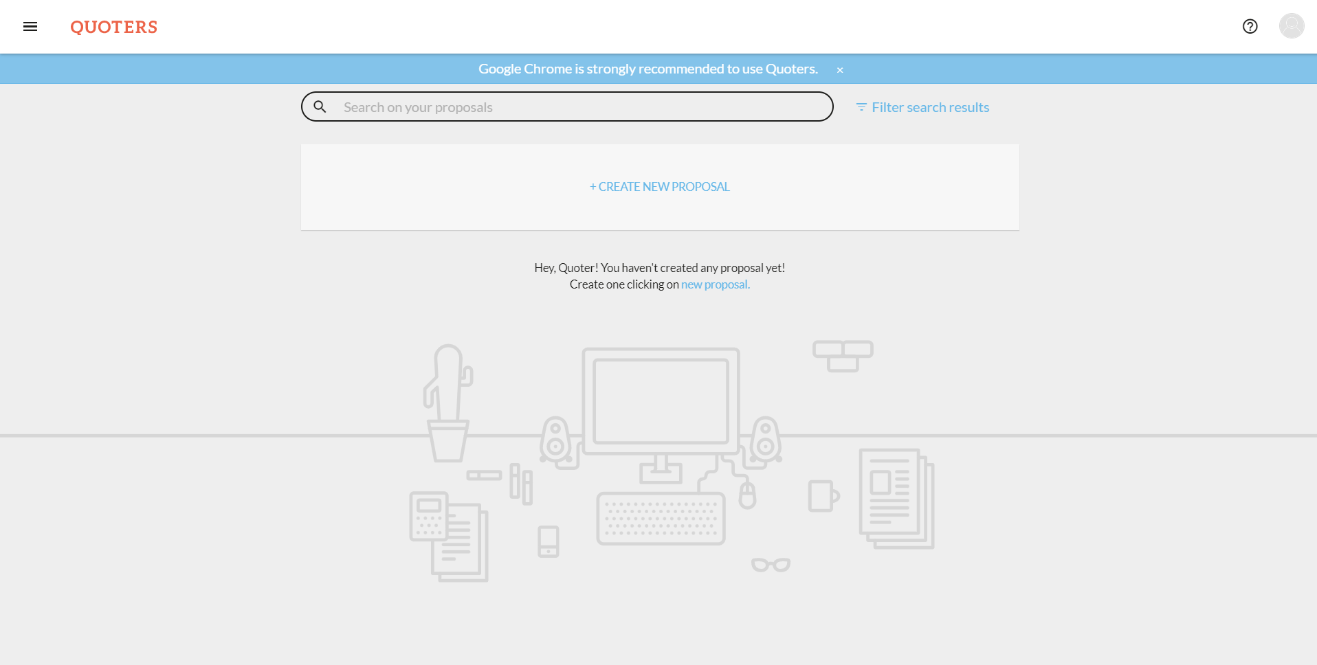Click the cactus plant illustration
The height and width of the screenshot is (665, 1317).
448,402
